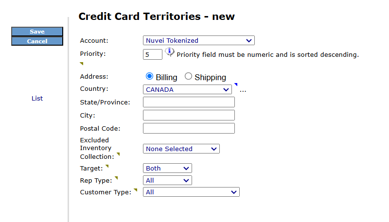Click the ellipsis next to Country dropdown
This screenshot has height=222, width=389.
pos(243,90)
